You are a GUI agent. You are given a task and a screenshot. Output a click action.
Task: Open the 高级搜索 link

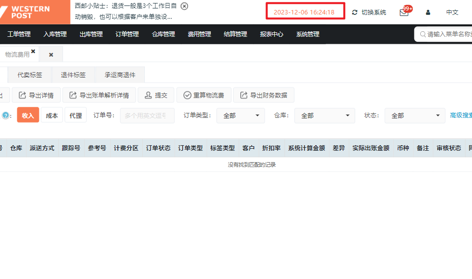[x=461, y=115]
